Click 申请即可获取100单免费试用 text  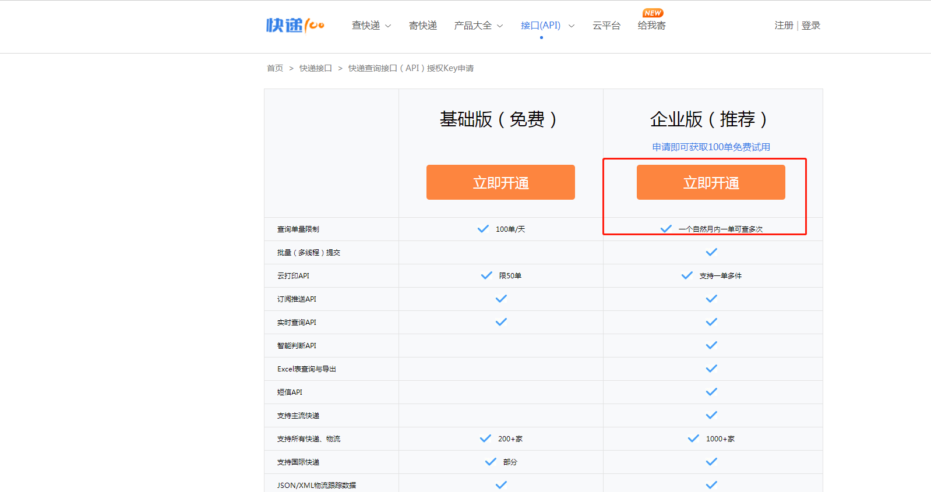coord(711,147)
